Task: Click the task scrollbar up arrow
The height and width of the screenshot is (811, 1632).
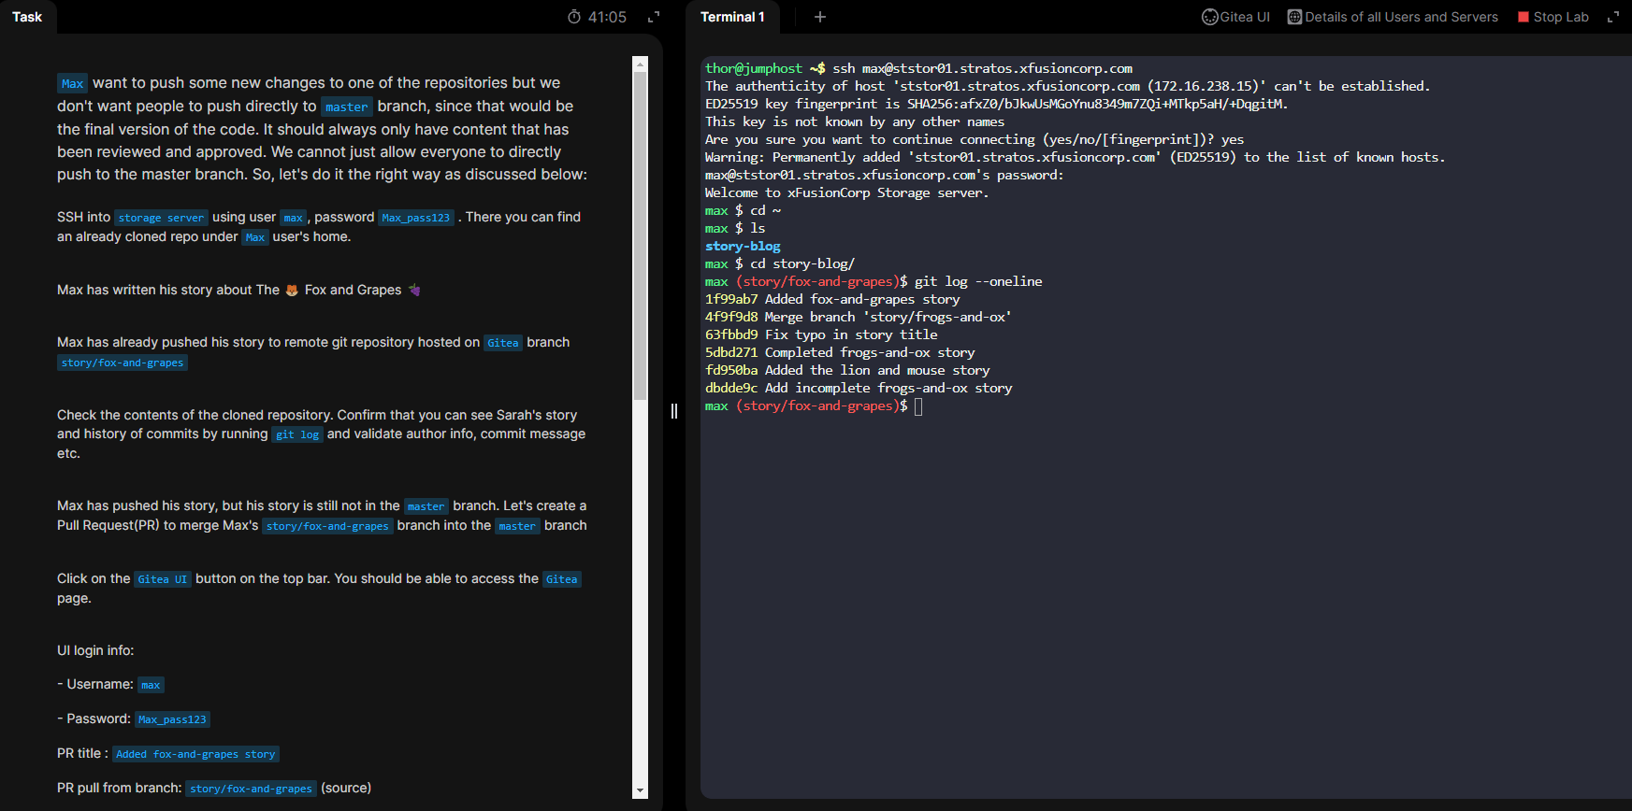Action: coord(640,64)
